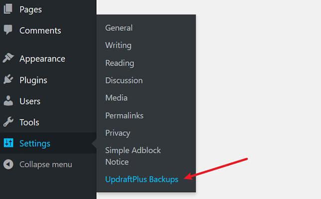Open Writing settings
The image size is (321, 199).
pyautogui.click(x=118, y=45)
